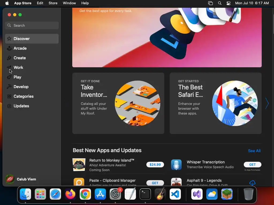The image size is (274, 205).
Task: Click the date and time in menu bar
Action: click(252, 3)
